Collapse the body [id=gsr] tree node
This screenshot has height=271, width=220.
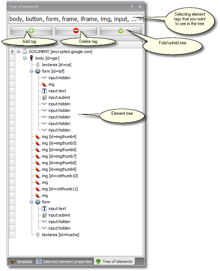tap(25, 58)
